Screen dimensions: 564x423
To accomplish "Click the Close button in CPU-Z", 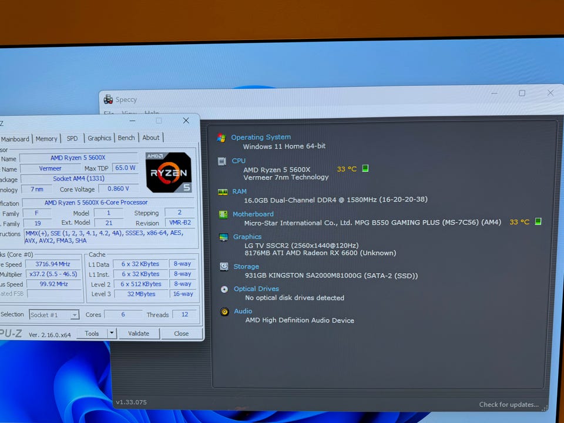I will 182,334.
